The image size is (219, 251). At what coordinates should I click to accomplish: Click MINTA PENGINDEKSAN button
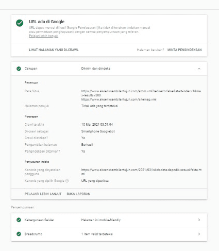[184, 50]
